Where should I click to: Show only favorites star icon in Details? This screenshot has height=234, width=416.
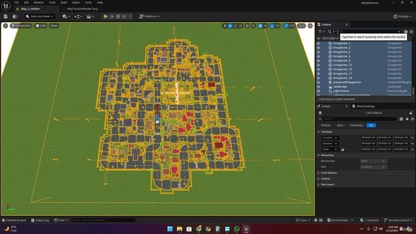click(407, 119)
